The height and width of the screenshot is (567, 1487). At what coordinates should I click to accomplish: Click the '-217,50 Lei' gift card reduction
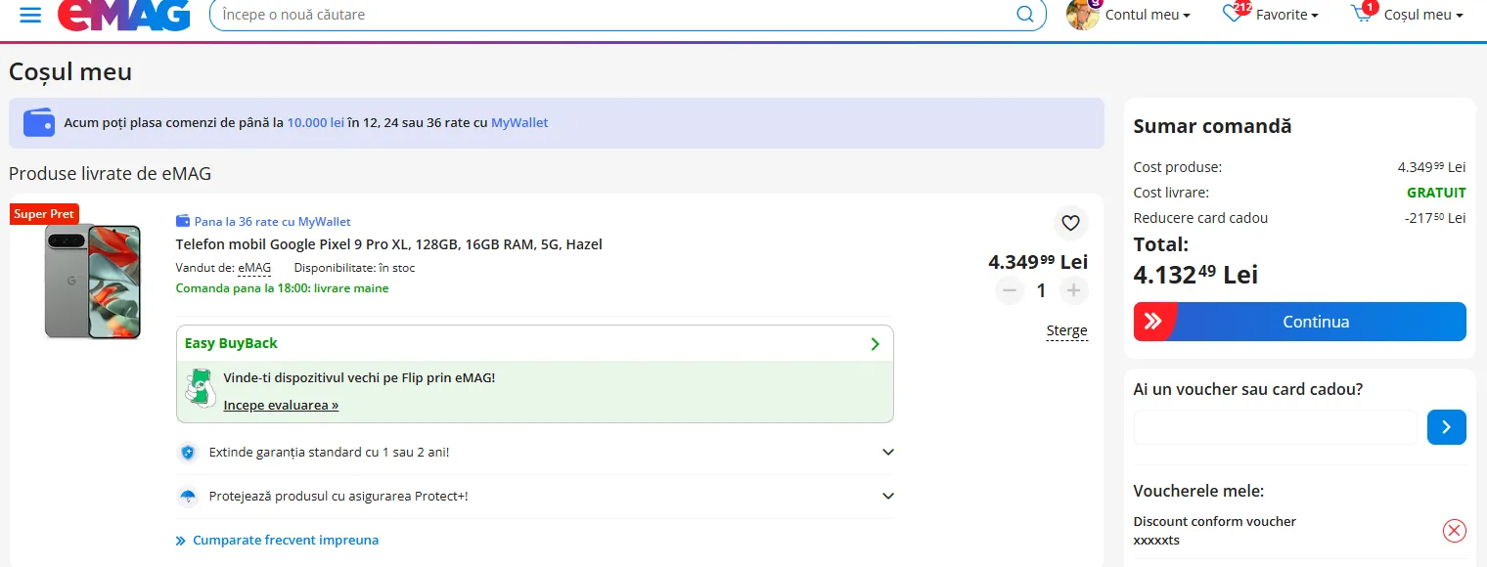[x=1434, y=218]
